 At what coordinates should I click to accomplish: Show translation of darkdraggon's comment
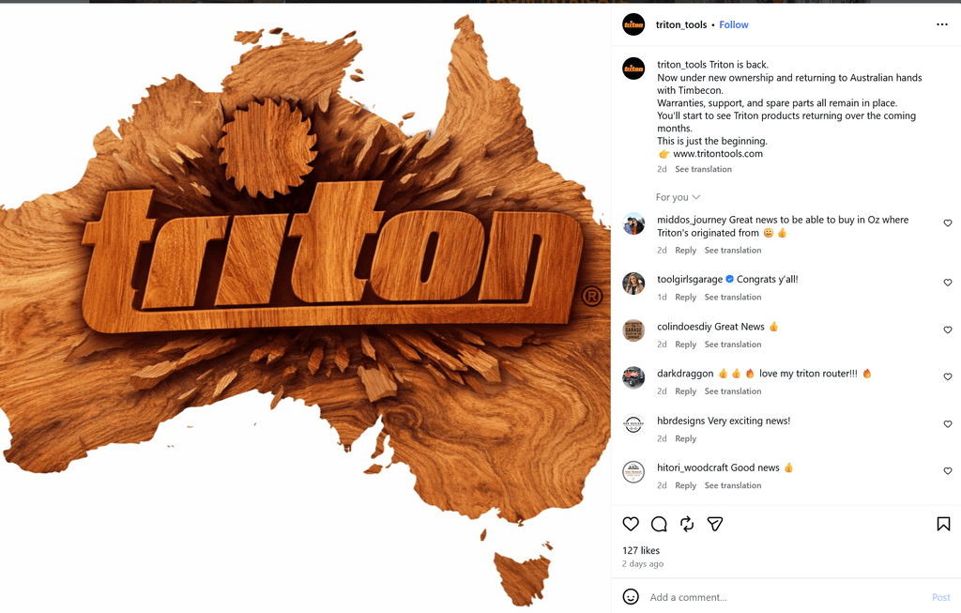click(x=732, y=391)
